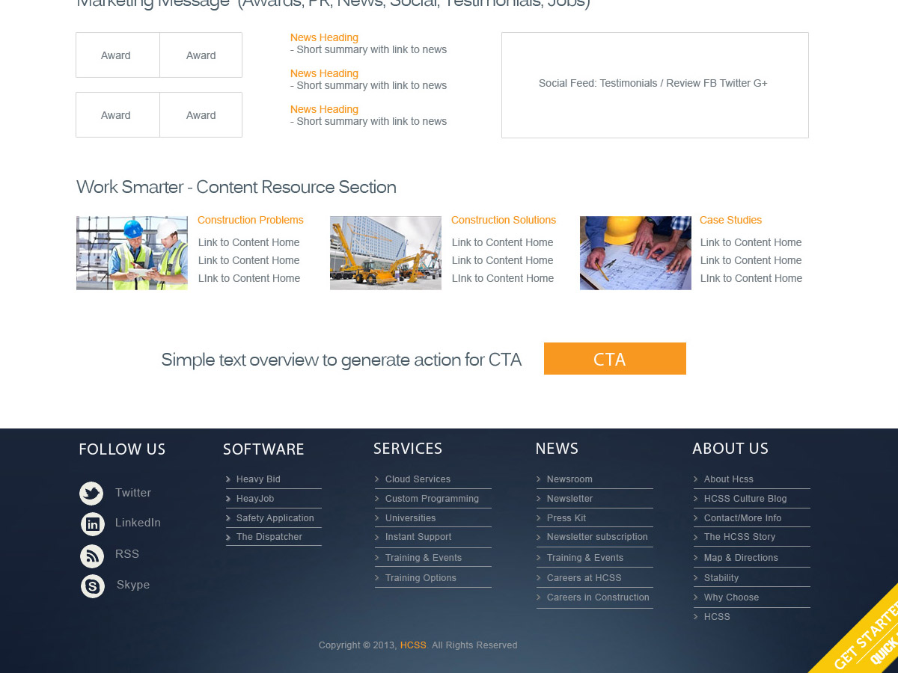Viewport: 898px width, 673px height.
Task: Open the Universities services link
Action: pyautogui.click(x=410, y=518)
